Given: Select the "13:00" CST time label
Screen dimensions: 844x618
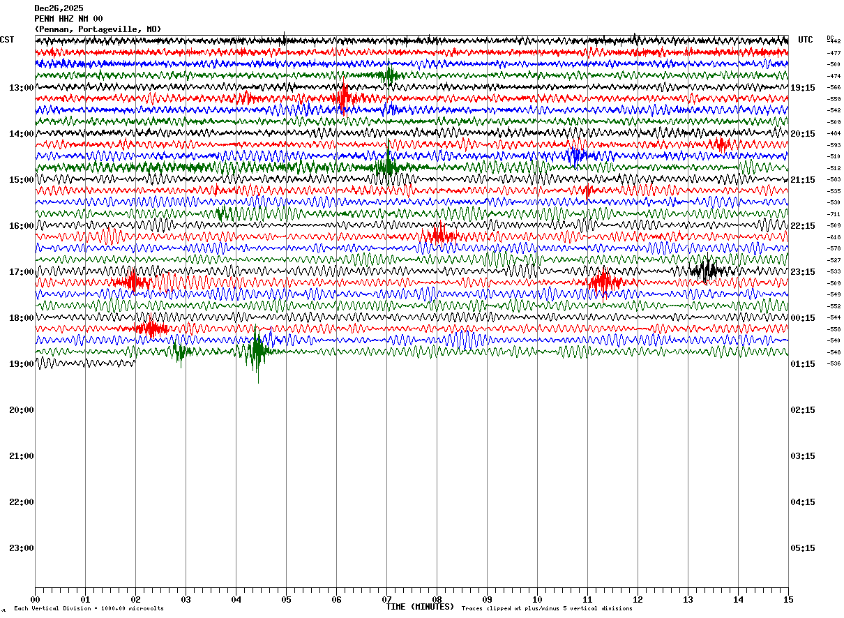Looking at the screenshot, I should [22, 88].
